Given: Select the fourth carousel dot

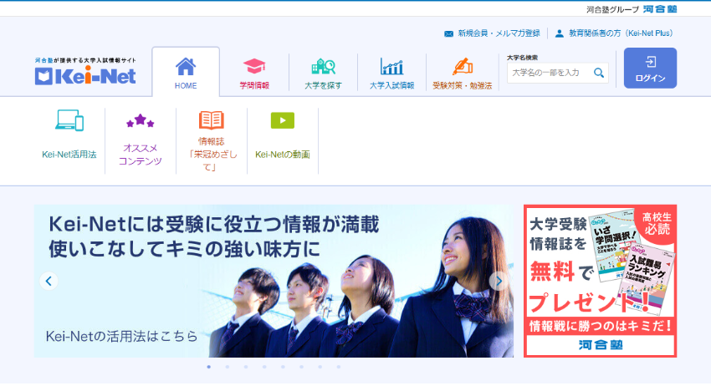Looking at the screenshot, I should [x=264, y=367].
